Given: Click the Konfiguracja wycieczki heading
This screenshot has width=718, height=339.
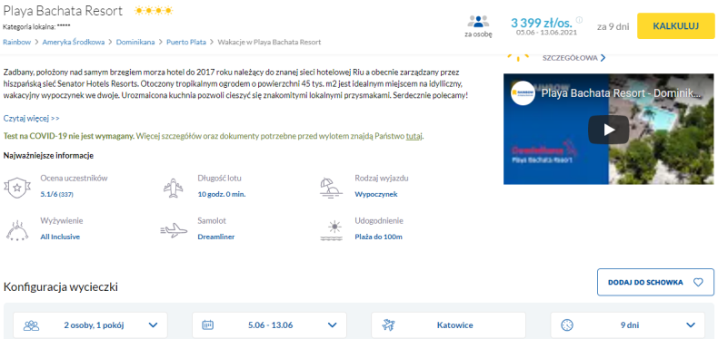Looking at the screenshot, I should point(61,287).
